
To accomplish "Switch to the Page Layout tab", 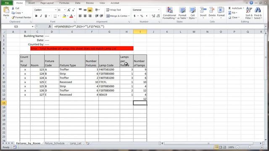I will coord(47,3).
